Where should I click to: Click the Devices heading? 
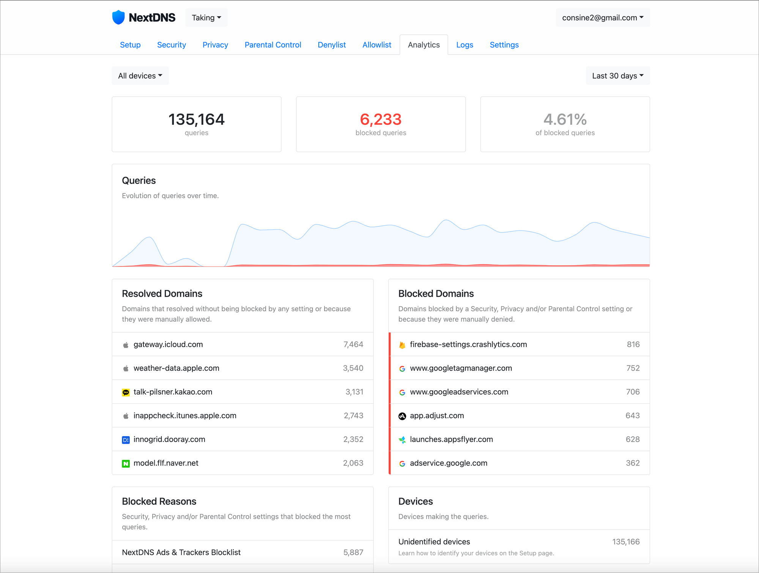click(x=416, y=501)
